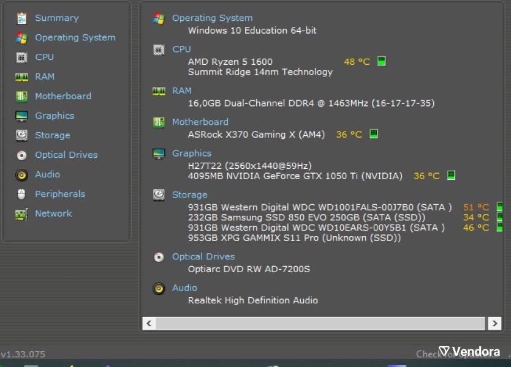Click the CPU chip icon in sidebar

[x=21, y=57]
